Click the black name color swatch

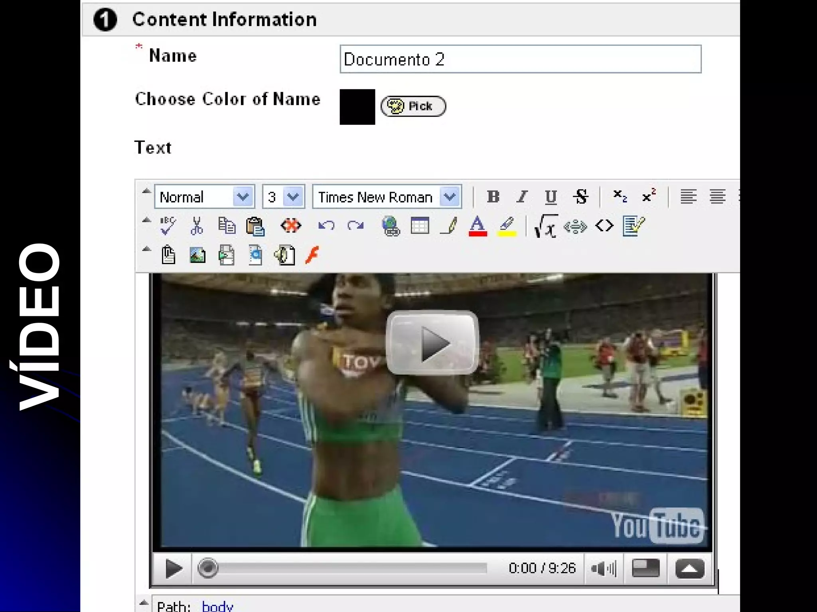pyautogui.click(x=357, y=107)
